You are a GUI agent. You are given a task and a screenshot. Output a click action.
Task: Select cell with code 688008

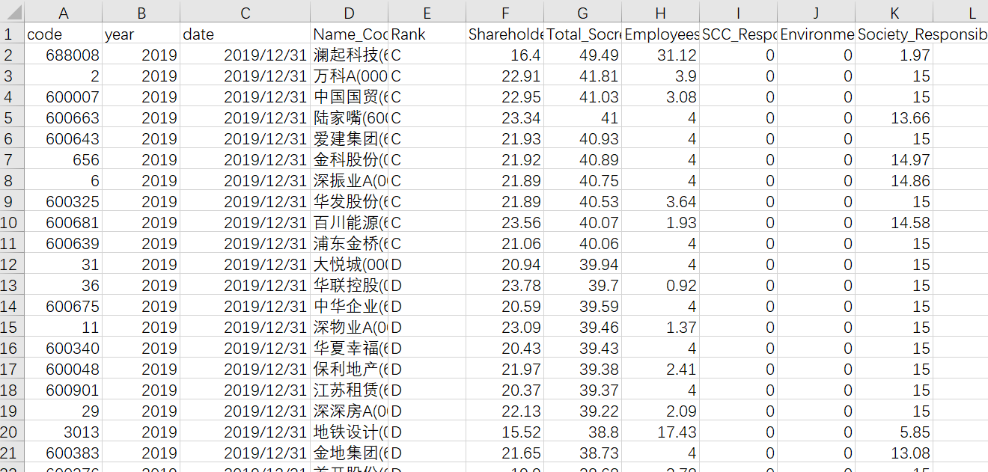pyautogui.click(x=63, y=55)
